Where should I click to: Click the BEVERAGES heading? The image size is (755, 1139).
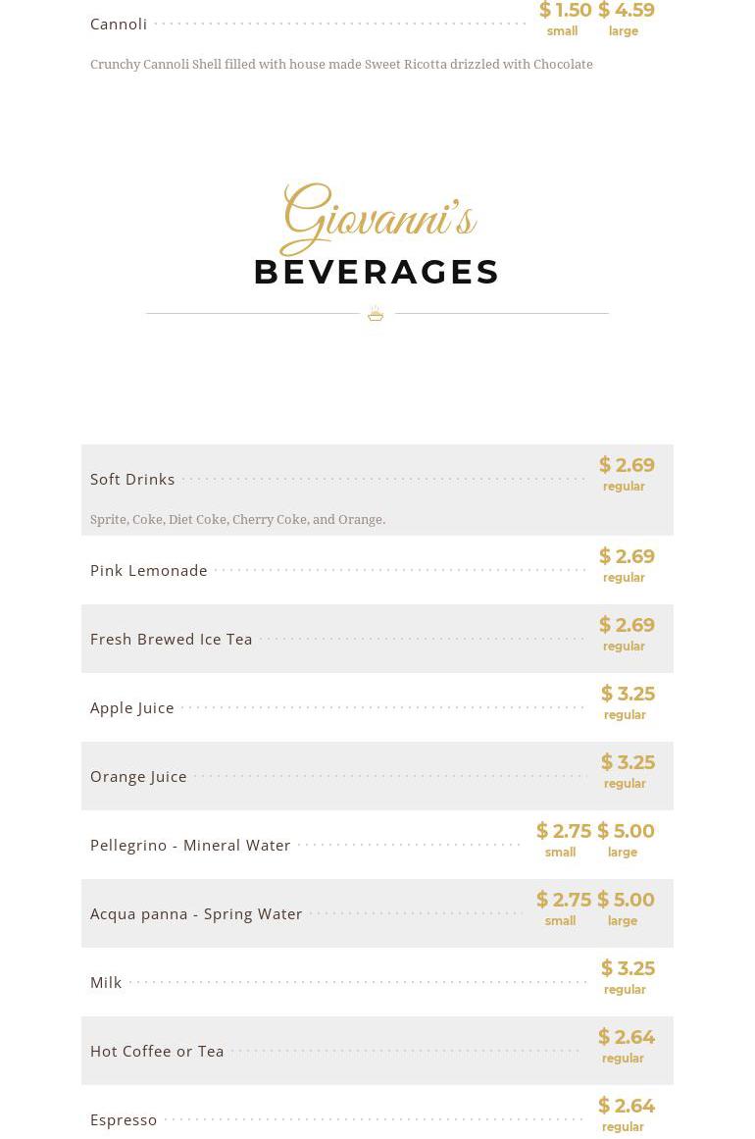pyautogui.click(x=377, y=272)
